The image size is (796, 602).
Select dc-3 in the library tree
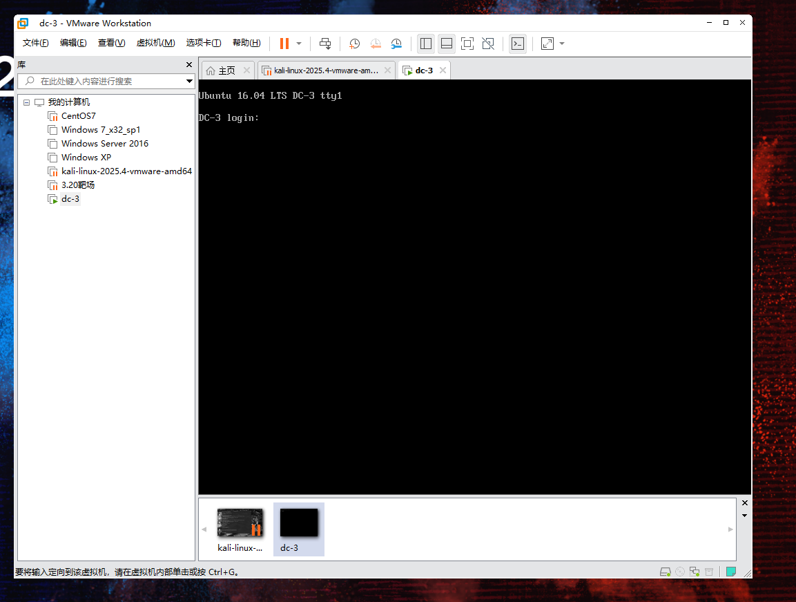70,199
